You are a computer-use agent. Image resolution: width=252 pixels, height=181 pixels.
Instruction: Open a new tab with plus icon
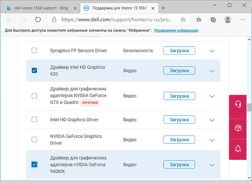163,8
